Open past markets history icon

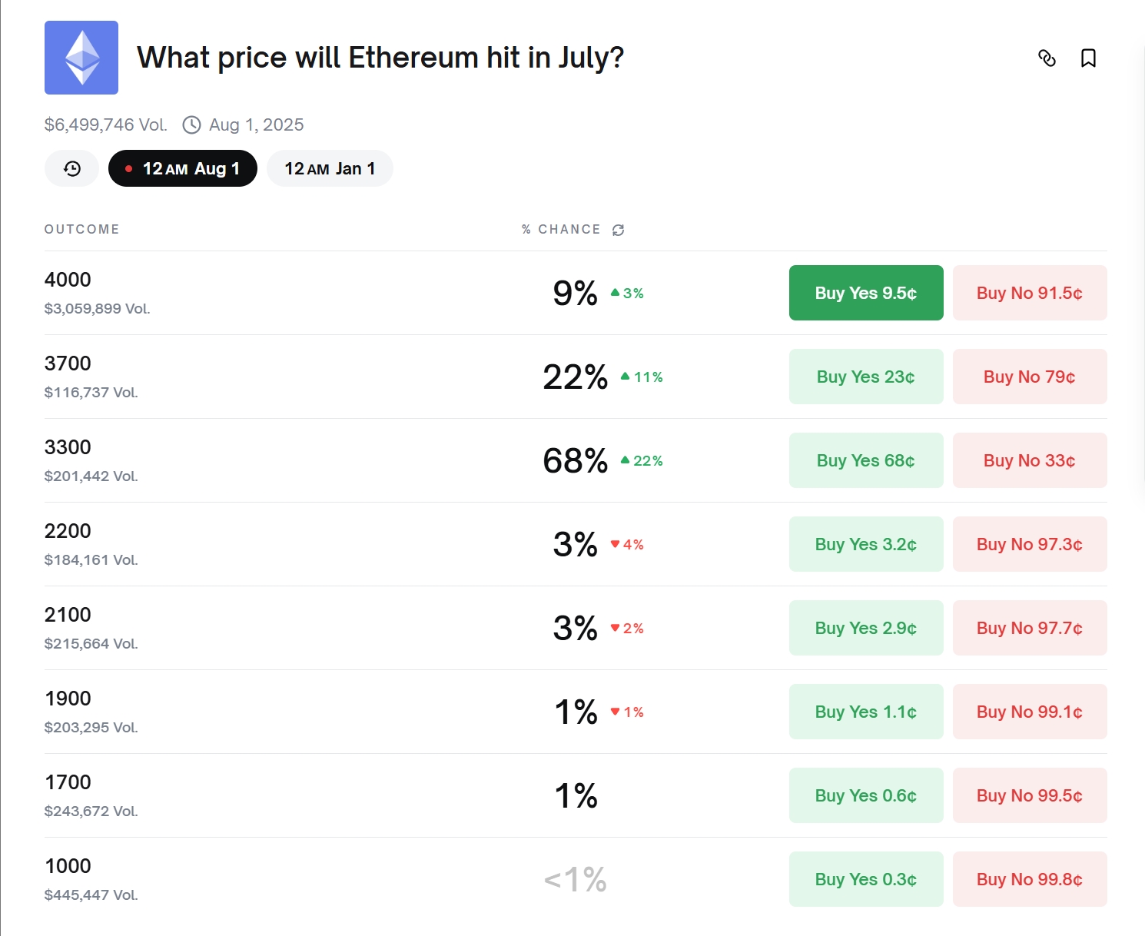point(72,168)
